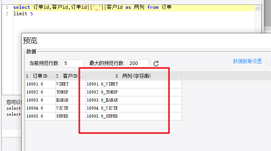Click 'limit 5' on SQL line 2
This screenshot has width=271, height=151.
(23, 14)
